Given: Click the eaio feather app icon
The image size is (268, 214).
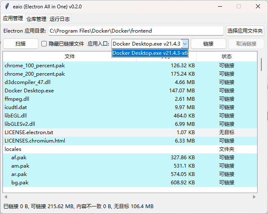Looking at the screenshot, I should pyautogui.click(x=7, y=6).
